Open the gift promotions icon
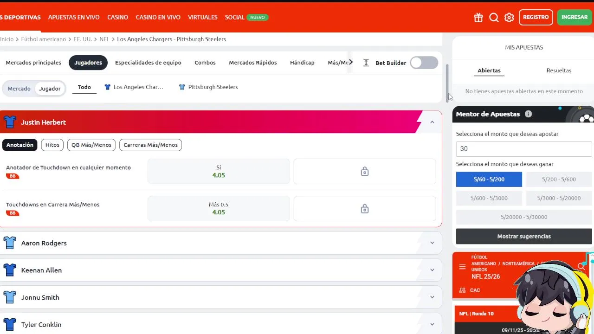Image resolution: width=594 pixels, height=334 pixels. 478,18
